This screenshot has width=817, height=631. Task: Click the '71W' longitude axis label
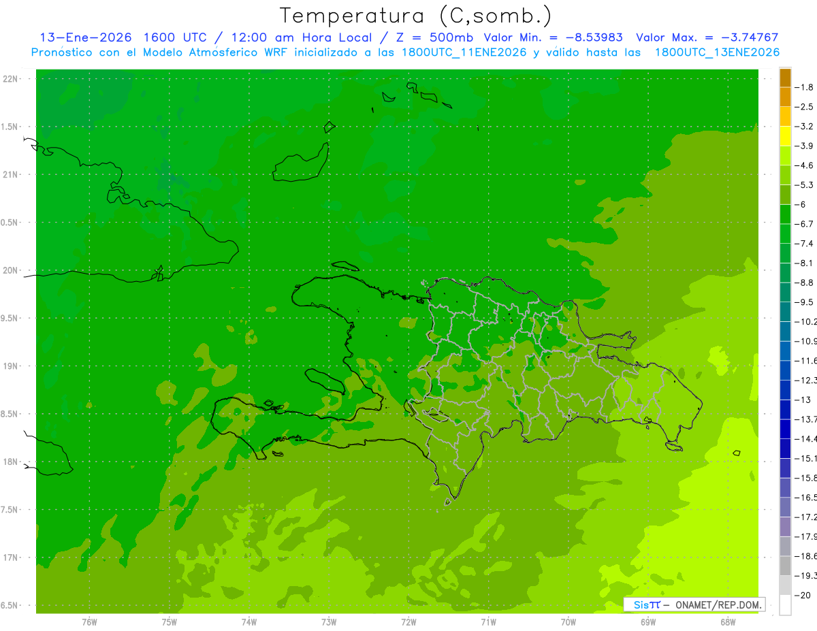tap(488, 621)
